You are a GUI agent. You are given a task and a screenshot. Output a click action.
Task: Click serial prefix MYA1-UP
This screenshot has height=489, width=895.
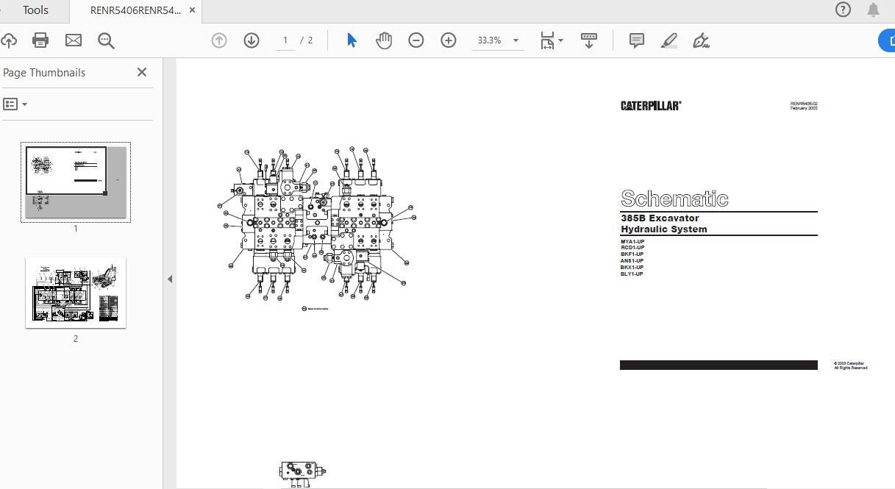[632, 242]
